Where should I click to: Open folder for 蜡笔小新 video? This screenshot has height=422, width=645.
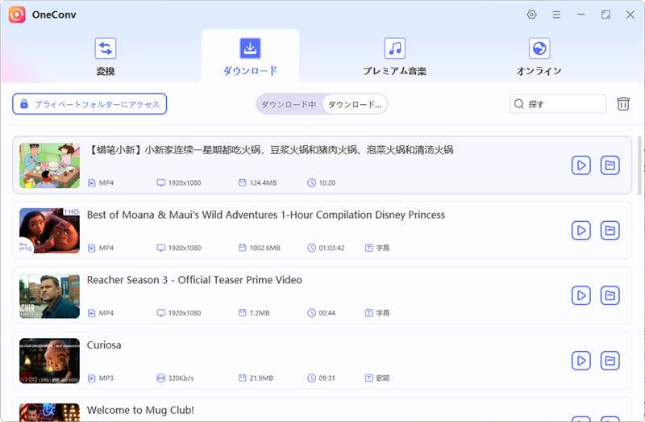610,165
